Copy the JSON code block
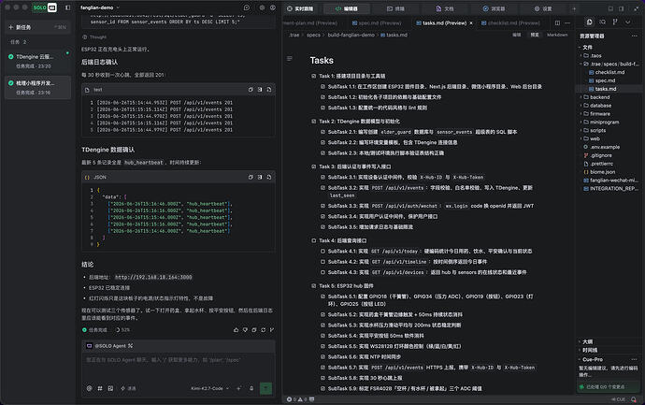The height and width of the screenshot is (405, 645). coord(251,177)
